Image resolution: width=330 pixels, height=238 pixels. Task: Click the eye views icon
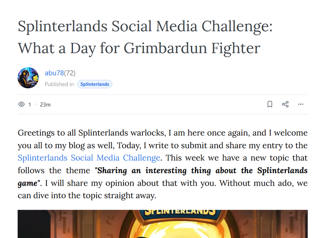point(21,104)
